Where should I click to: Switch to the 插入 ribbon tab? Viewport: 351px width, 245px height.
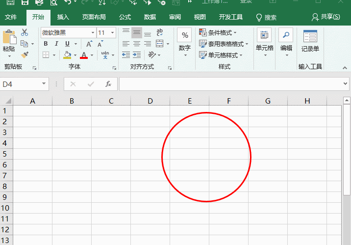pos(63,17)
